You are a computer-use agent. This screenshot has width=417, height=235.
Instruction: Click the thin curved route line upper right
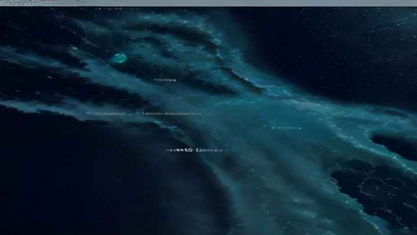coord(372,30)
